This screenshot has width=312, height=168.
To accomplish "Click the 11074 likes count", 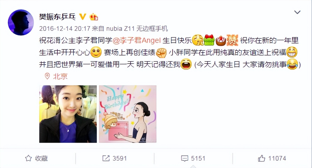I will pyautogui.click(x=277, y=159).
